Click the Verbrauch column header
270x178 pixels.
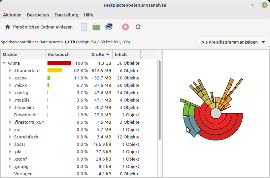click(x=67, y=54)
